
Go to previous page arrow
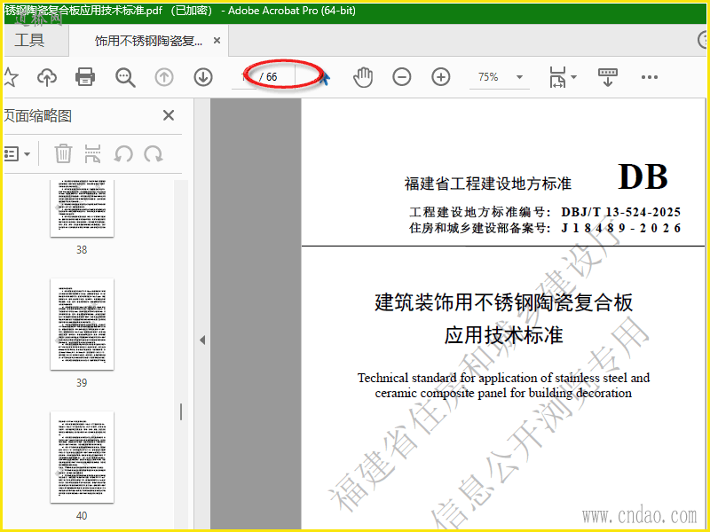point(164,77)
